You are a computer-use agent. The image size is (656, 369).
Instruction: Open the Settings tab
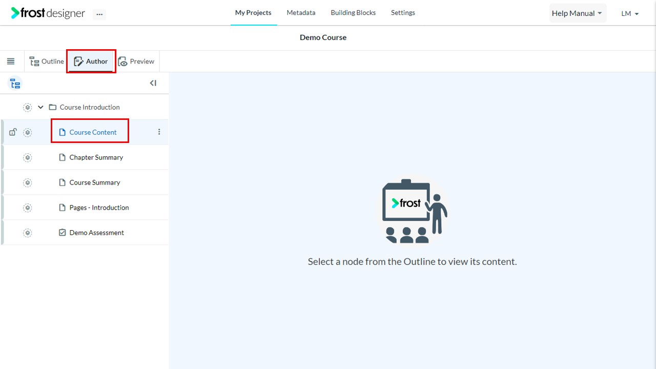403,13
